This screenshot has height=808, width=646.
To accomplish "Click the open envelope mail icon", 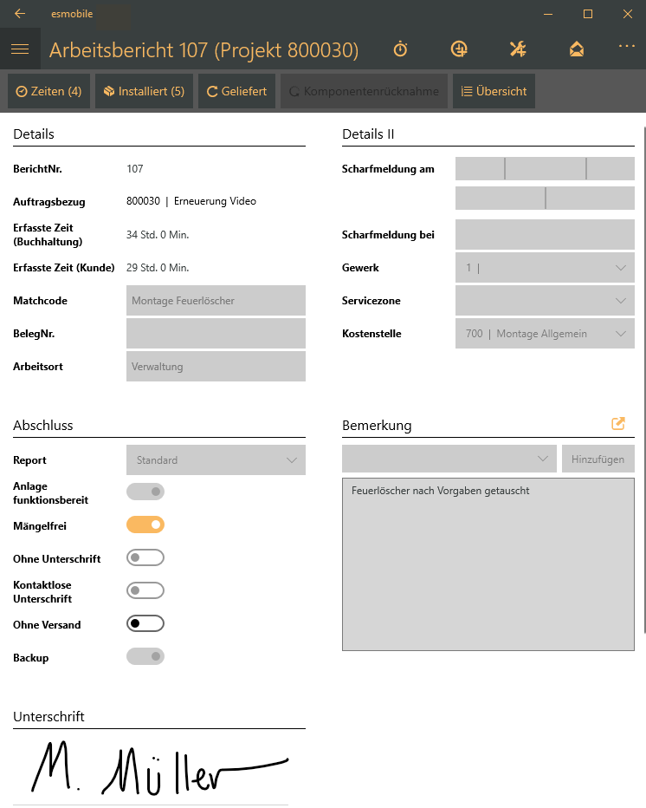I will pyautogui.click(x=577, y=49).
